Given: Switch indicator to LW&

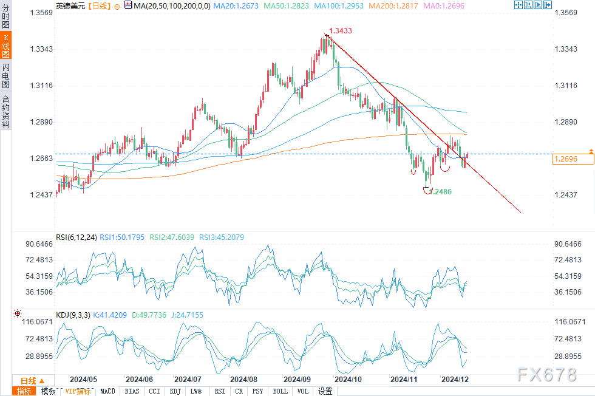Looking at the screenshot, I should [x=196, y=391].
